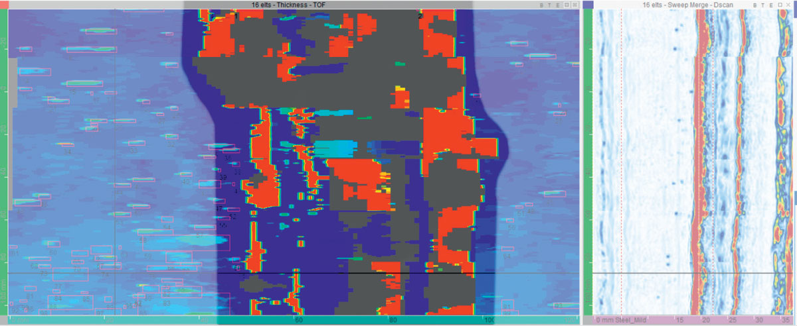Click the blue square left of Dscan title
Screen dimensions: 797x326
pyautogui.click(x=588, y=5)
